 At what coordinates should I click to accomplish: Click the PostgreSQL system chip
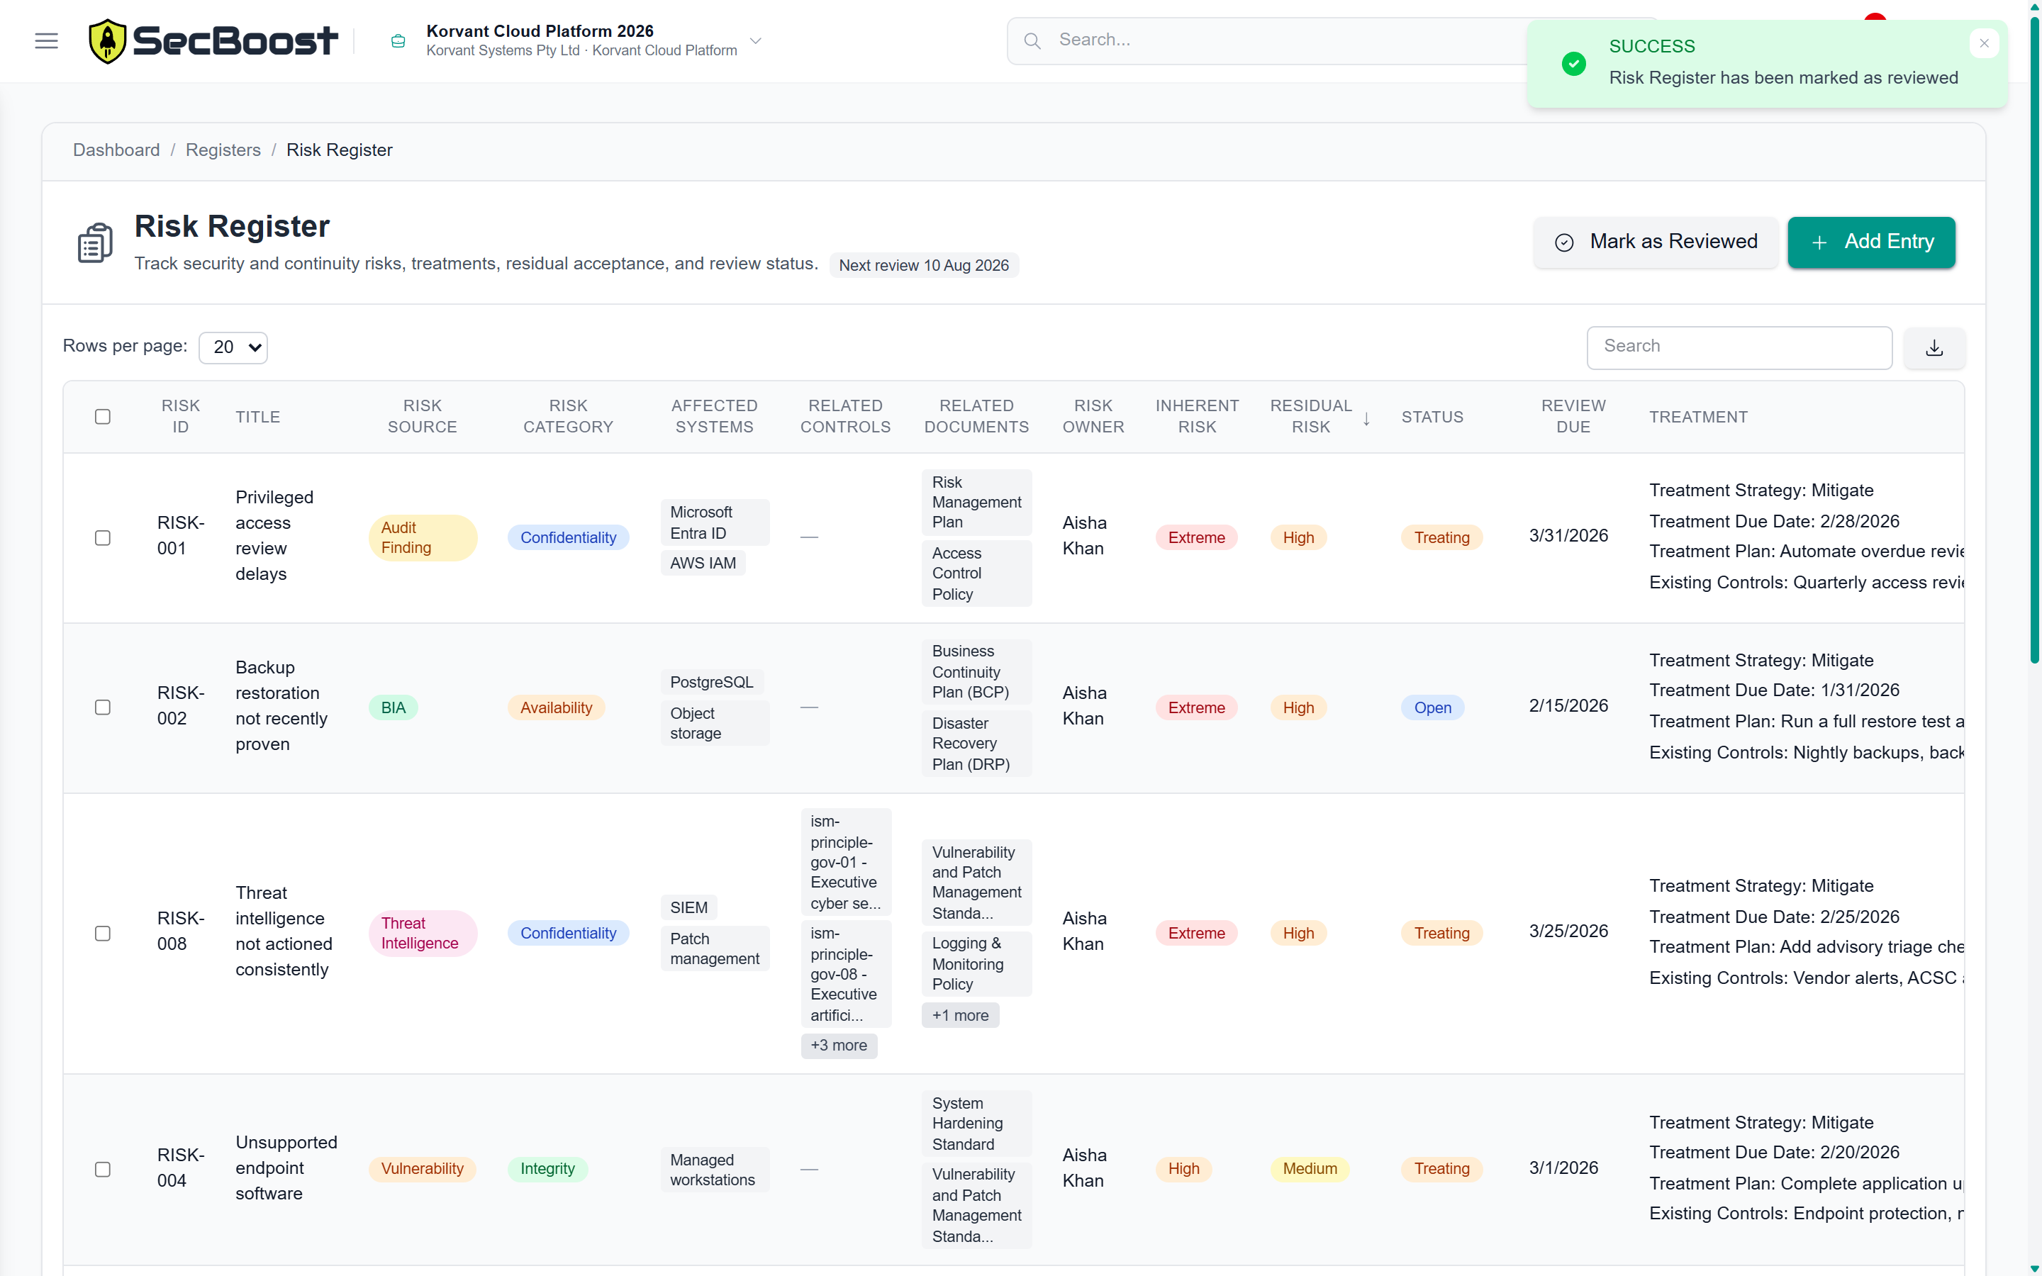click(711, 682)
